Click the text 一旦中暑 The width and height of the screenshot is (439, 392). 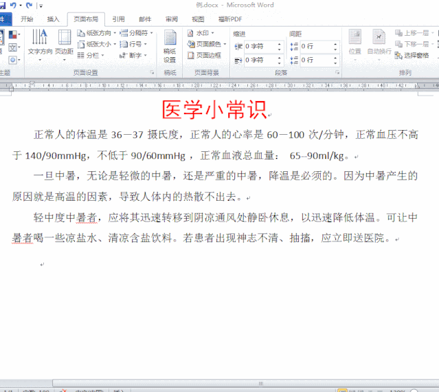click(54, 176)
